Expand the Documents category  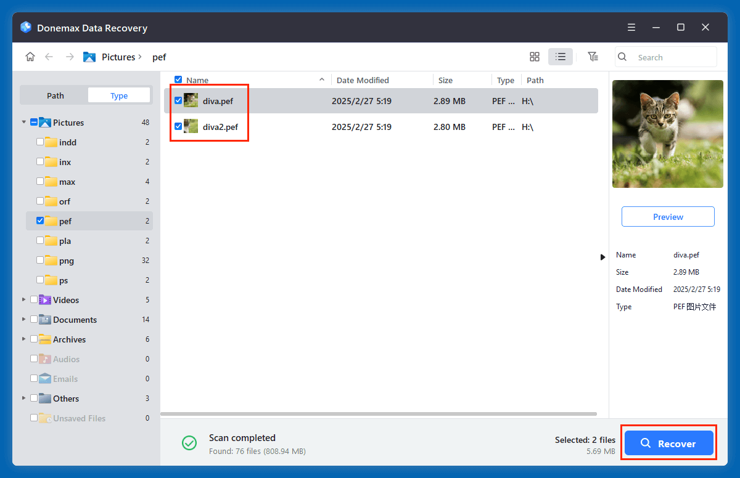(23, 319)
